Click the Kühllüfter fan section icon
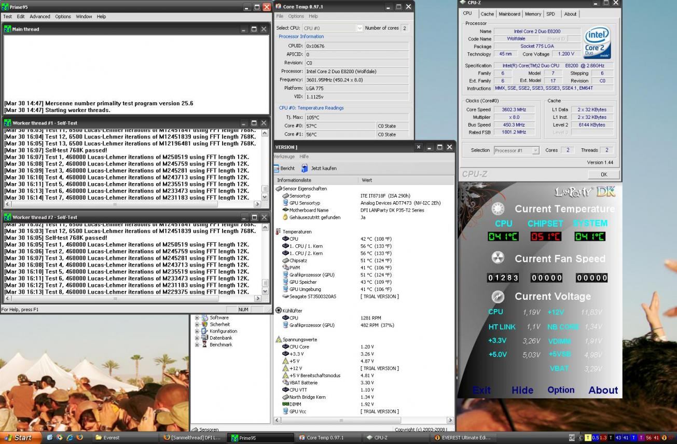 click(x=278, y=310)
